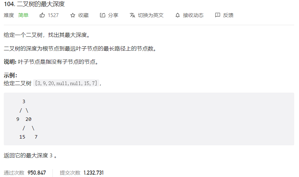The image size is (299, 177).
Task: Click the 提交次数 1,232,731 statistic
Action: click(81, 173)
